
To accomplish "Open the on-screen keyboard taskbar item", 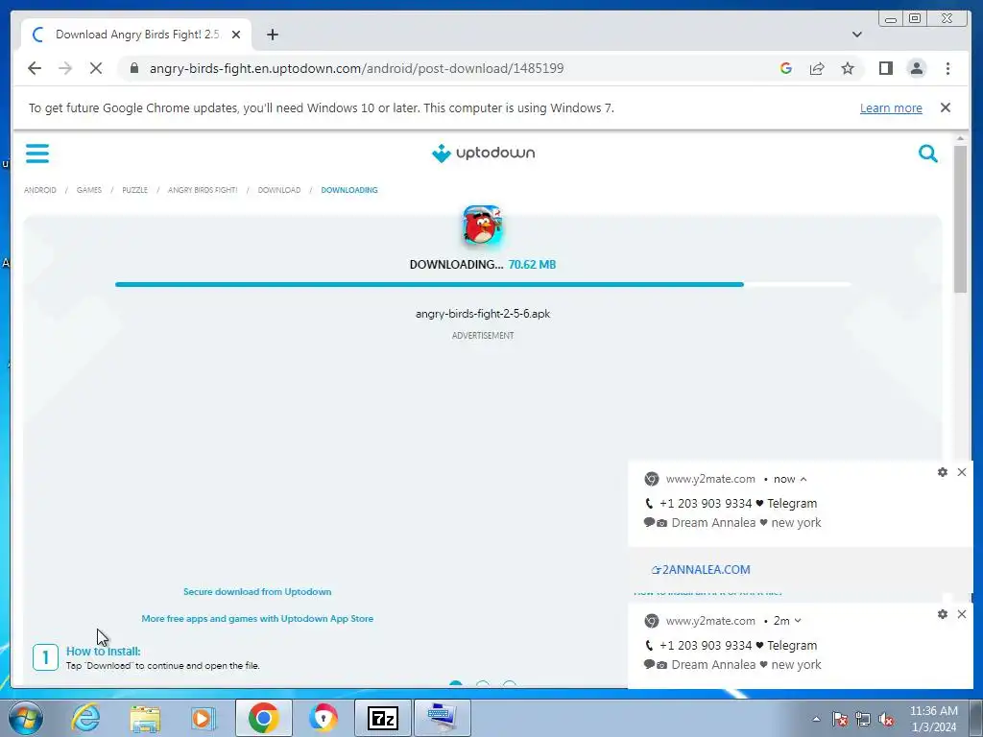I will click(x=442, y=718).
